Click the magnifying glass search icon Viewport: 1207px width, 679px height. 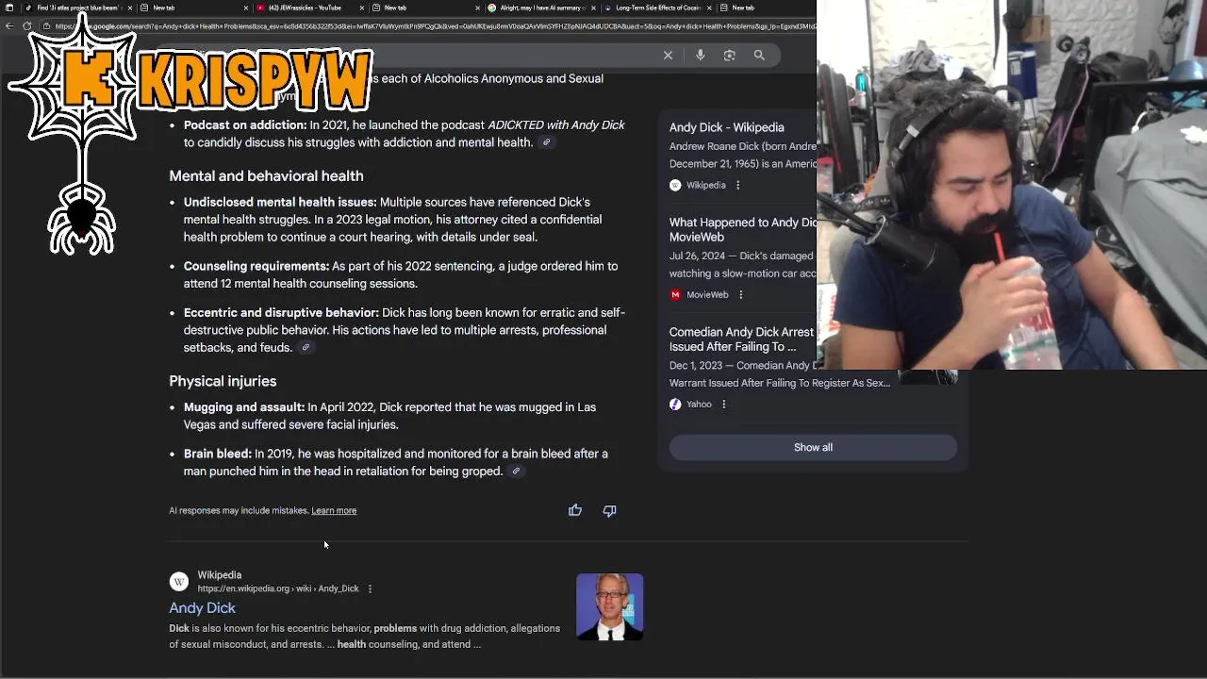759,56
